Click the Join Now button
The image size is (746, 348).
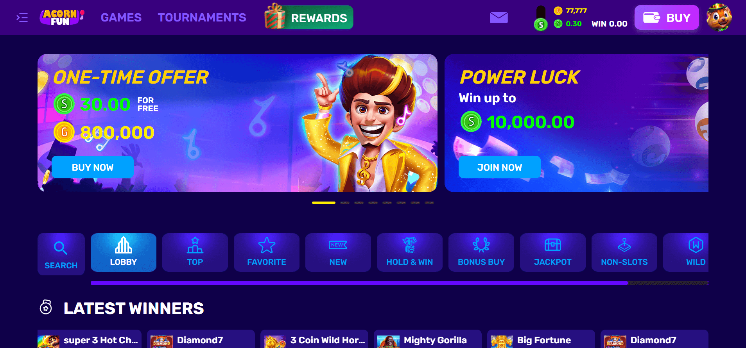point(500,167)
